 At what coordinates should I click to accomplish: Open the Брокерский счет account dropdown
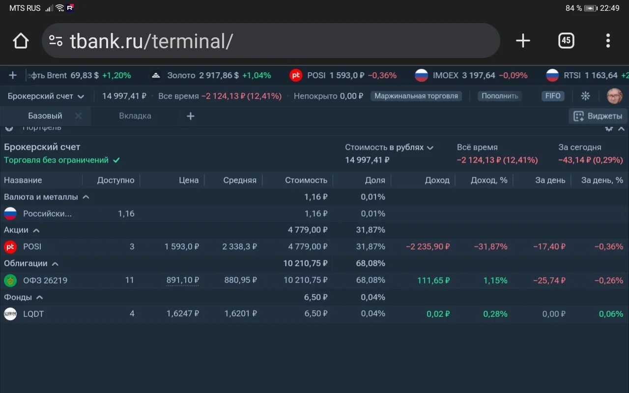pos(46,96)
